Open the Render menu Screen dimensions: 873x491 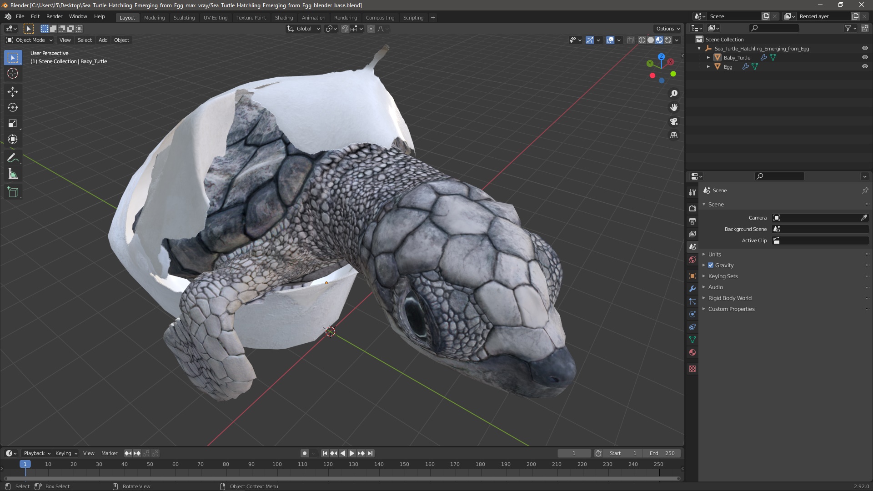pos(54,16)
